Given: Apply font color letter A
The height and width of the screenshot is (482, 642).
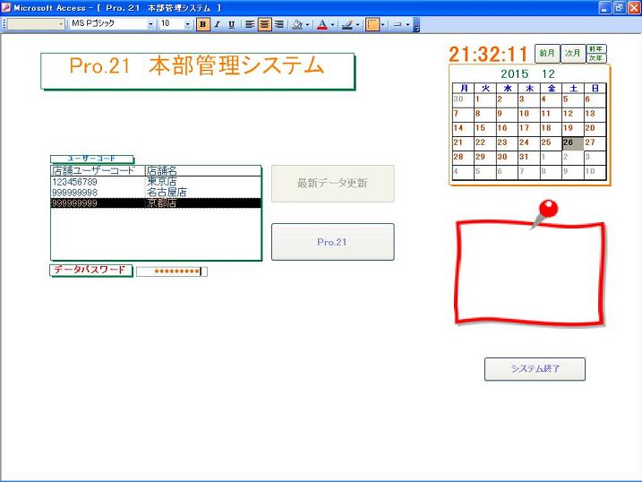Looking at the screenshot, I should coord(322,24).
